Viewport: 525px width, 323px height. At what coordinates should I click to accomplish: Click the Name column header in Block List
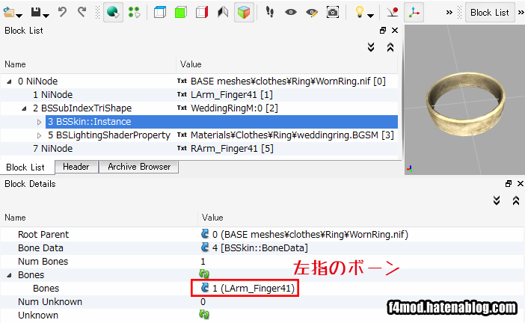[88, 64]
